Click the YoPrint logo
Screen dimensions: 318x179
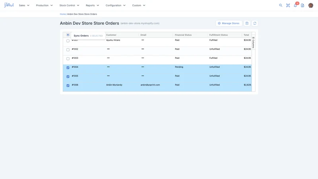(x=9, y=5)
